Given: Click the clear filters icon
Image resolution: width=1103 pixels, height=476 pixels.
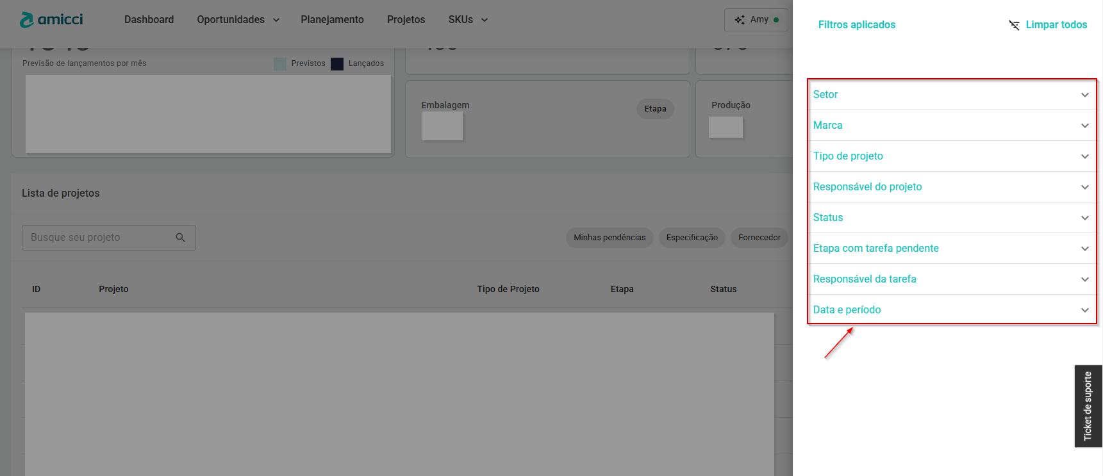Looking at the screenshot, I should tap(1014, 25).
